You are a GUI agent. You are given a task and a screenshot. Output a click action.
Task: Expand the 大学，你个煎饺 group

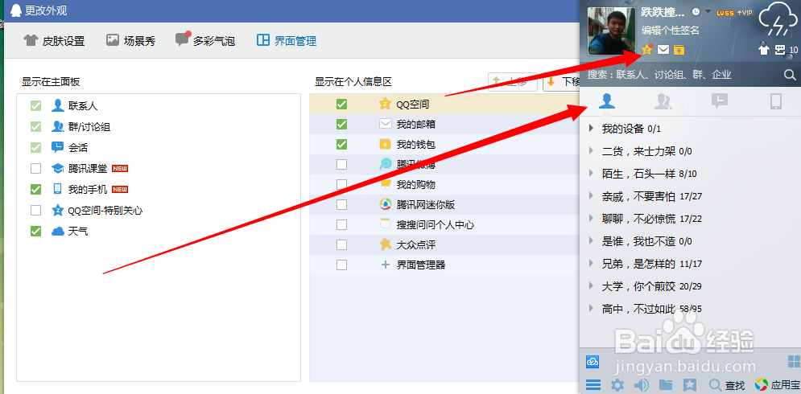592,285
